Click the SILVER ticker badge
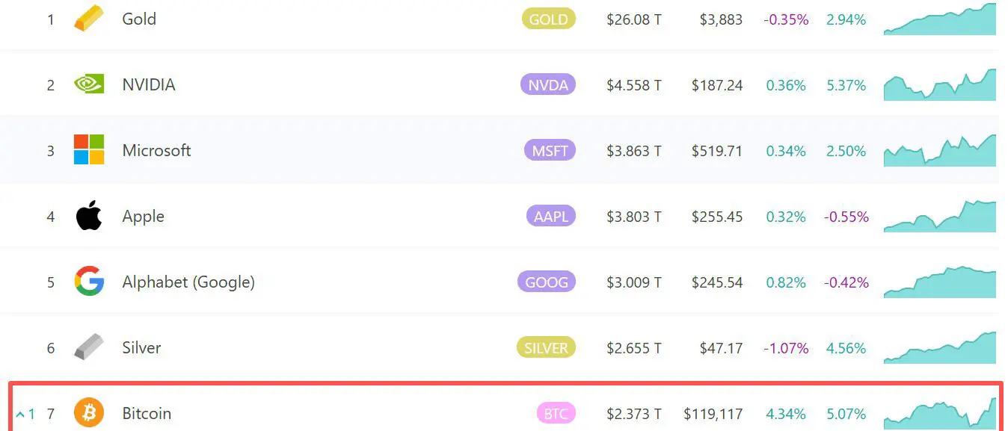This screenshot has height=431, width=1008. point(546,348)
